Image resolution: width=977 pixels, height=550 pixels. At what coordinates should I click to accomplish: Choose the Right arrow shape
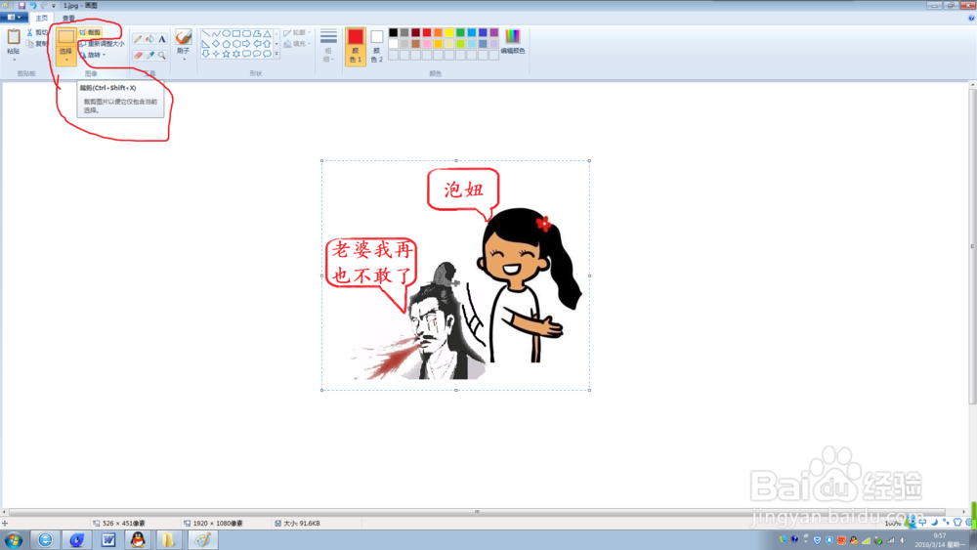tap(247, 44)
